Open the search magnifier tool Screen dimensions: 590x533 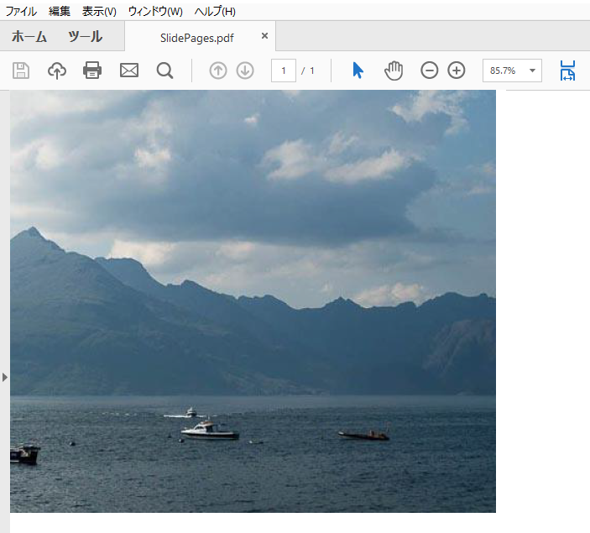click(x=164, y=71)
